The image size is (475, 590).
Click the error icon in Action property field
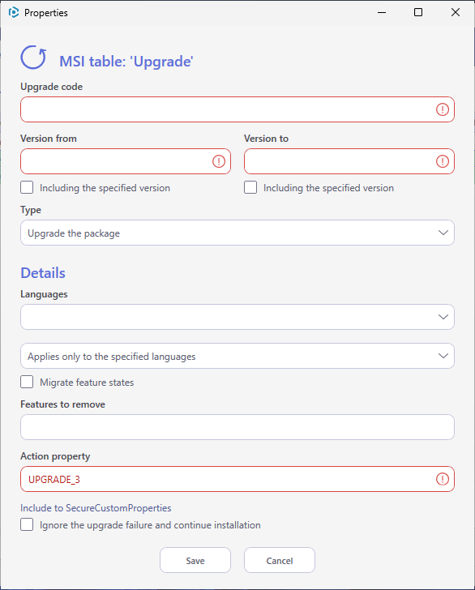click(x=443, y=479)
